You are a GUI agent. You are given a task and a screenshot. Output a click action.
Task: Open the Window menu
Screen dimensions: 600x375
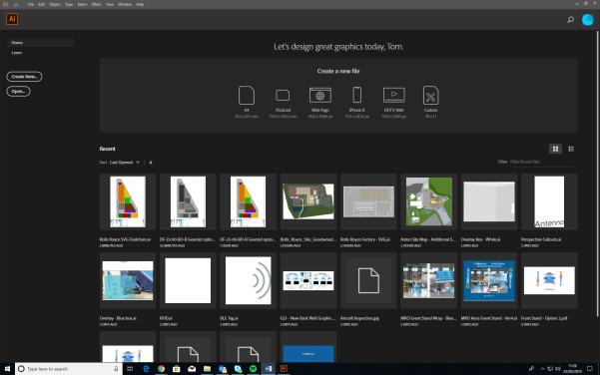click(x=125, y=4)
